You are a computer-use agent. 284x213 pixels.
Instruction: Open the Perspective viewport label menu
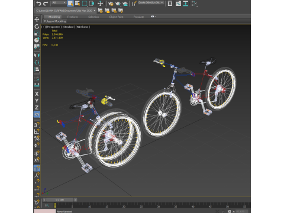tap(53, 27)
